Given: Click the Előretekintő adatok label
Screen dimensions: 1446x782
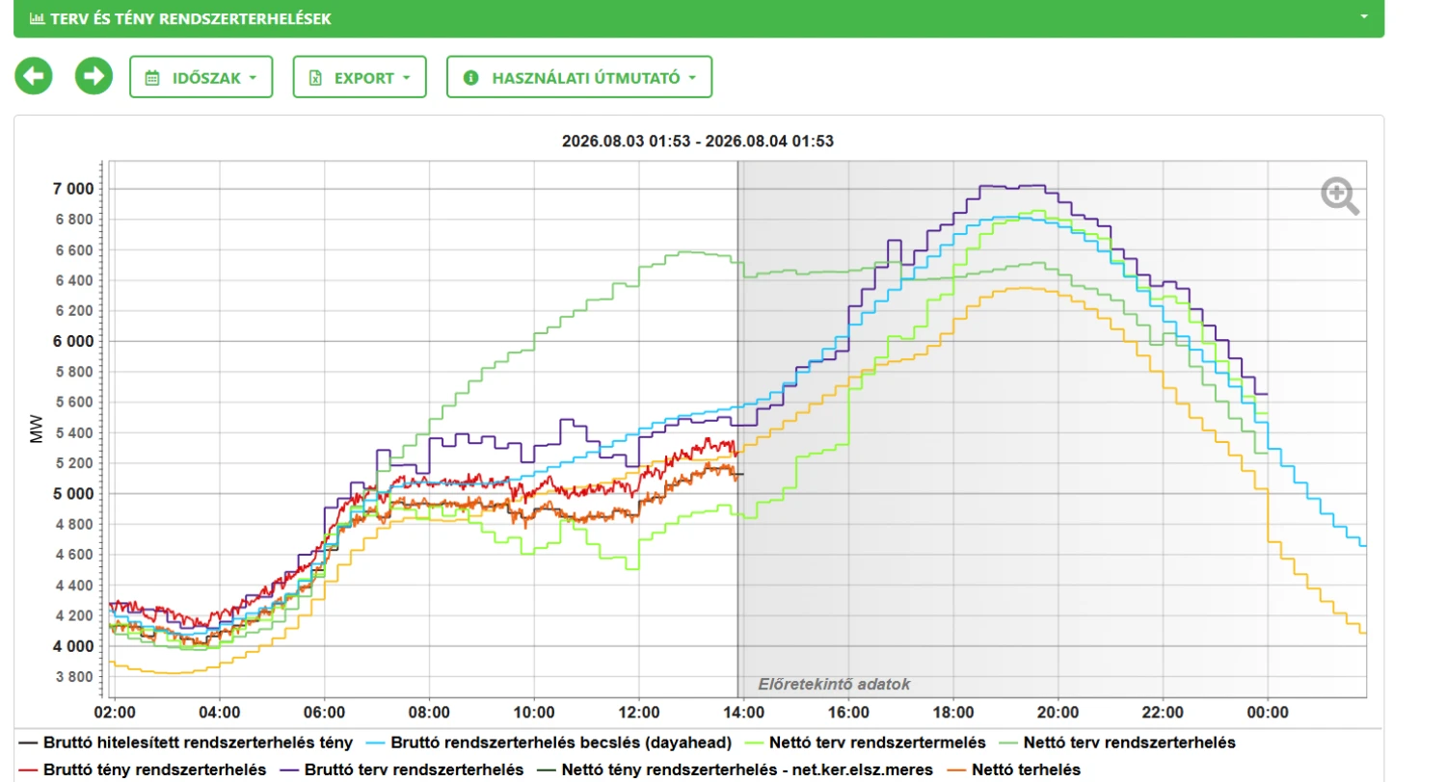Looking at the screenshot, I should coord(834,684).
